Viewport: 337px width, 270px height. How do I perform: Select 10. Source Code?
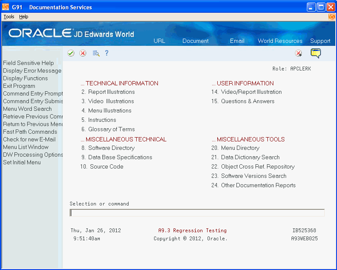(102, 166)
